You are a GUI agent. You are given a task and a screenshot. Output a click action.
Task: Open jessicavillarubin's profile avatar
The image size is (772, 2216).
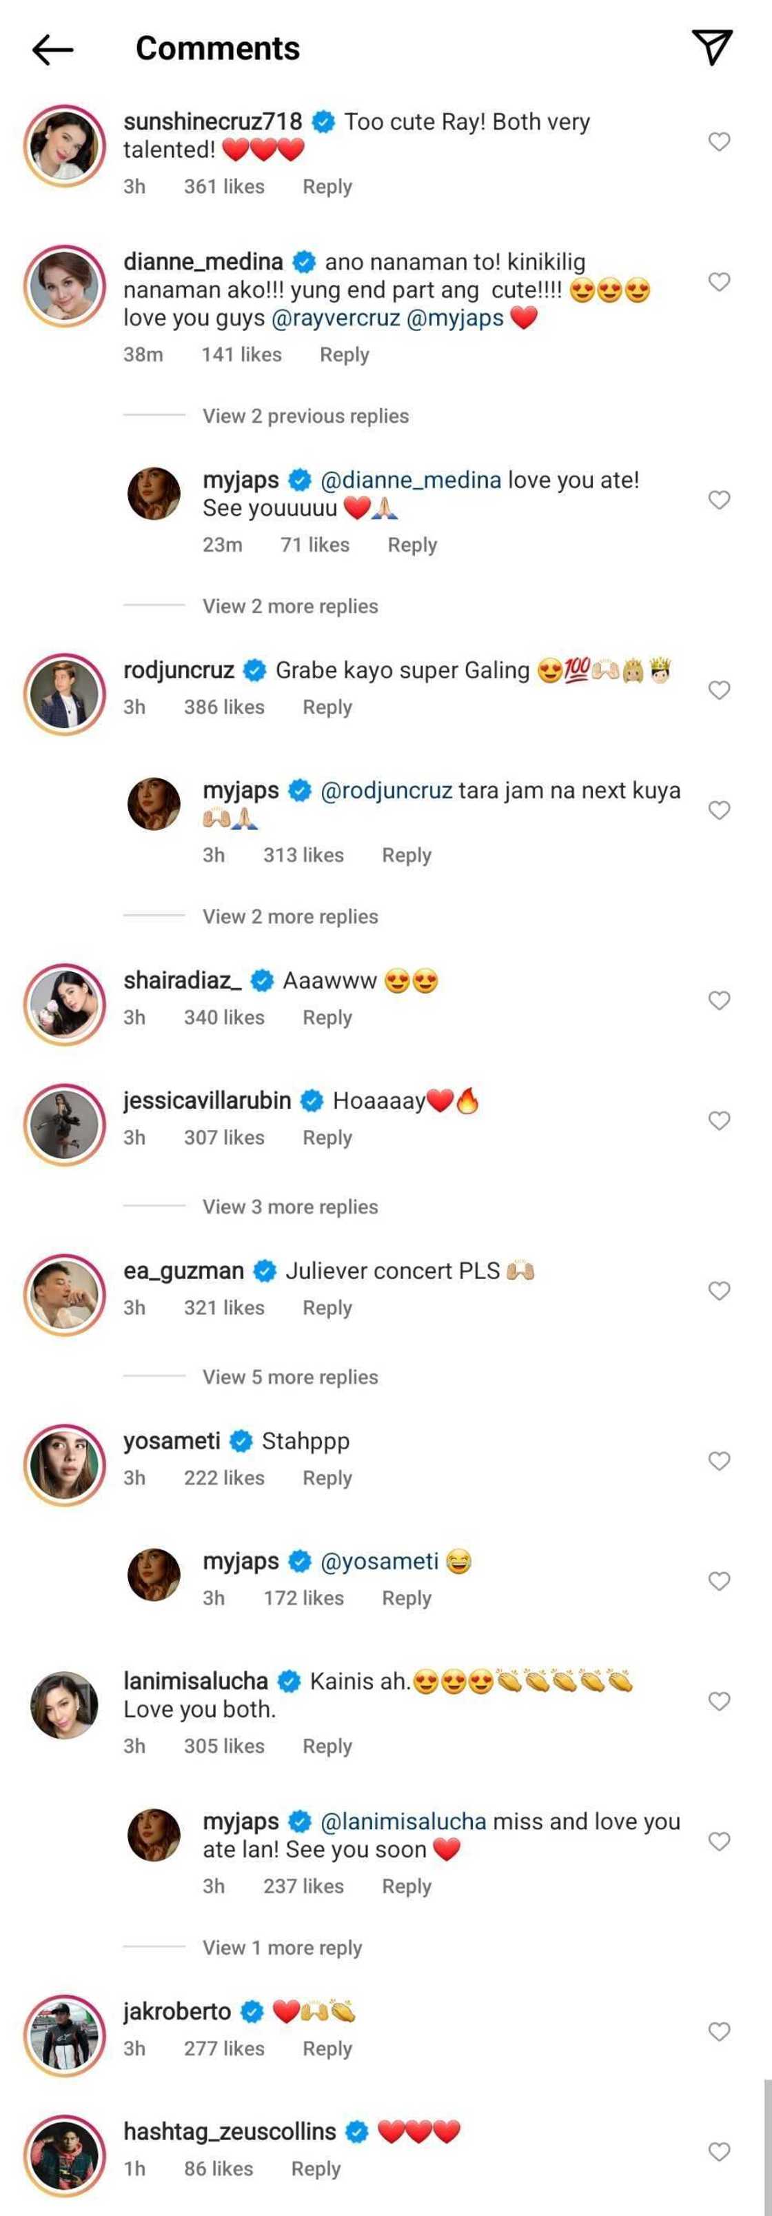pyautogui.click(x=63, y=1123)
